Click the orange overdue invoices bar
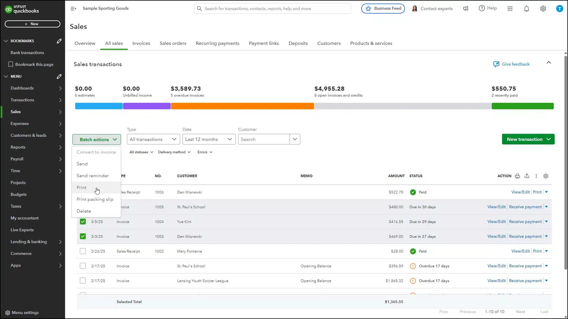This screenshot has height=319, width=568. (242, 106)
